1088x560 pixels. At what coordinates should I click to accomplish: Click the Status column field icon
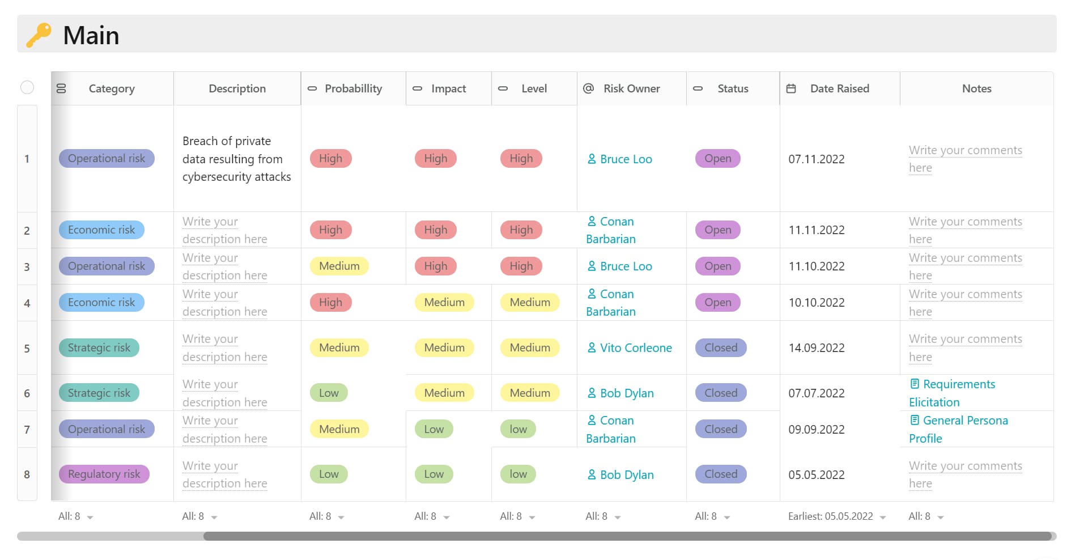click(x=698, y=88)
